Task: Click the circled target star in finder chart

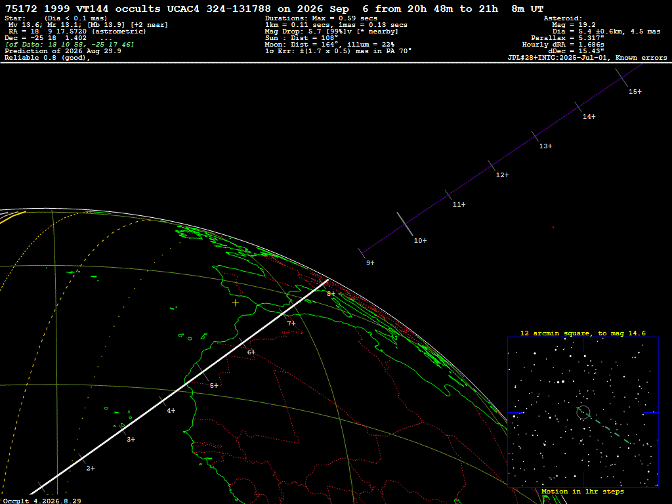Action: pyautogui.click(x=583, y=412)
